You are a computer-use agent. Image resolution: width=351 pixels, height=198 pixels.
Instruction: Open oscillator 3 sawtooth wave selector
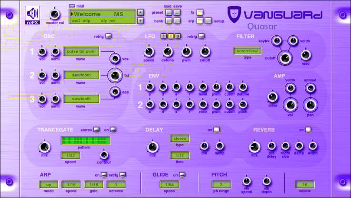(81, 99)
